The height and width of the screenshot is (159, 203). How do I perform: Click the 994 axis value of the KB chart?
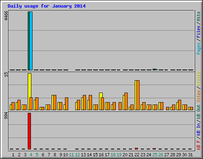click(x=6, y=116)
